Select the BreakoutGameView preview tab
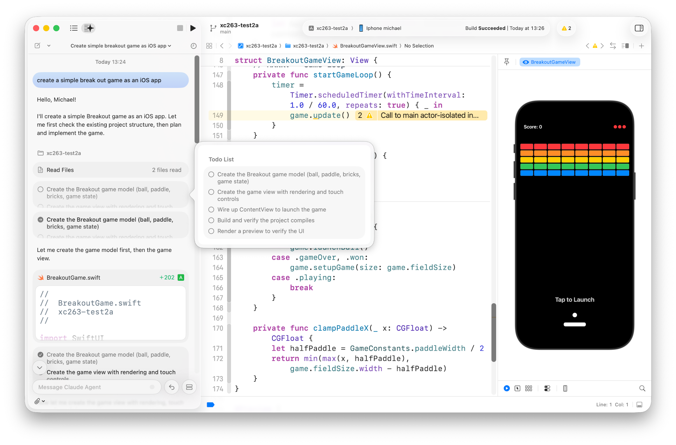Screen dimensions: 676x445 click(549, 62)
